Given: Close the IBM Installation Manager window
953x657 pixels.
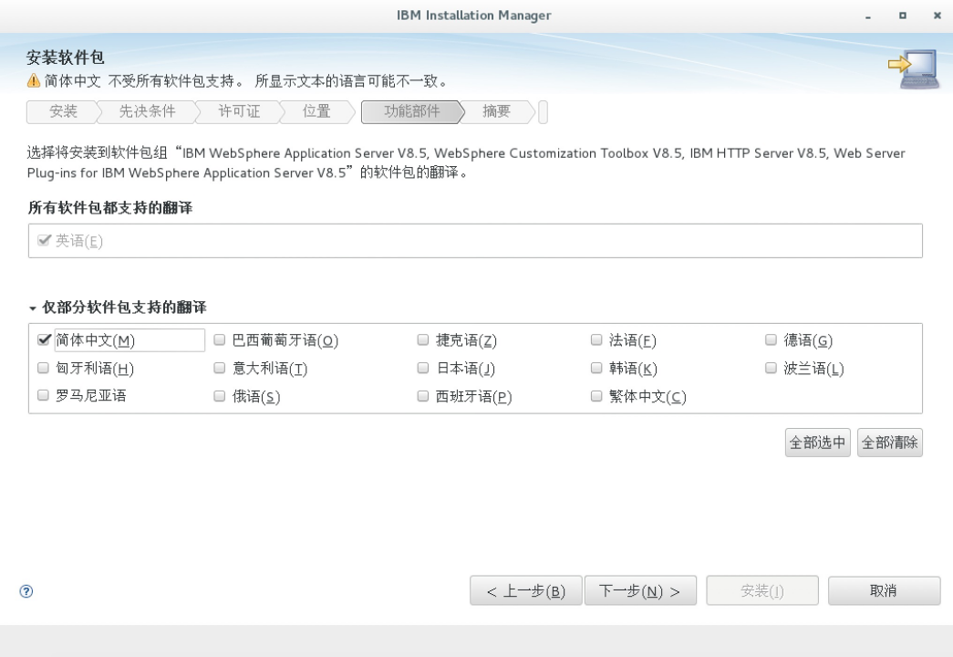Looking at the screenshot, I should (x=937, y=16).
